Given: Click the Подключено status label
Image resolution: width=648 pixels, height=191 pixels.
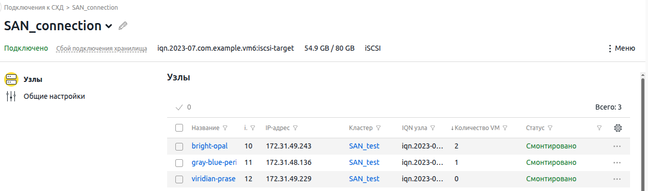Looking at the screenshot, I should [x=26, y=49].
